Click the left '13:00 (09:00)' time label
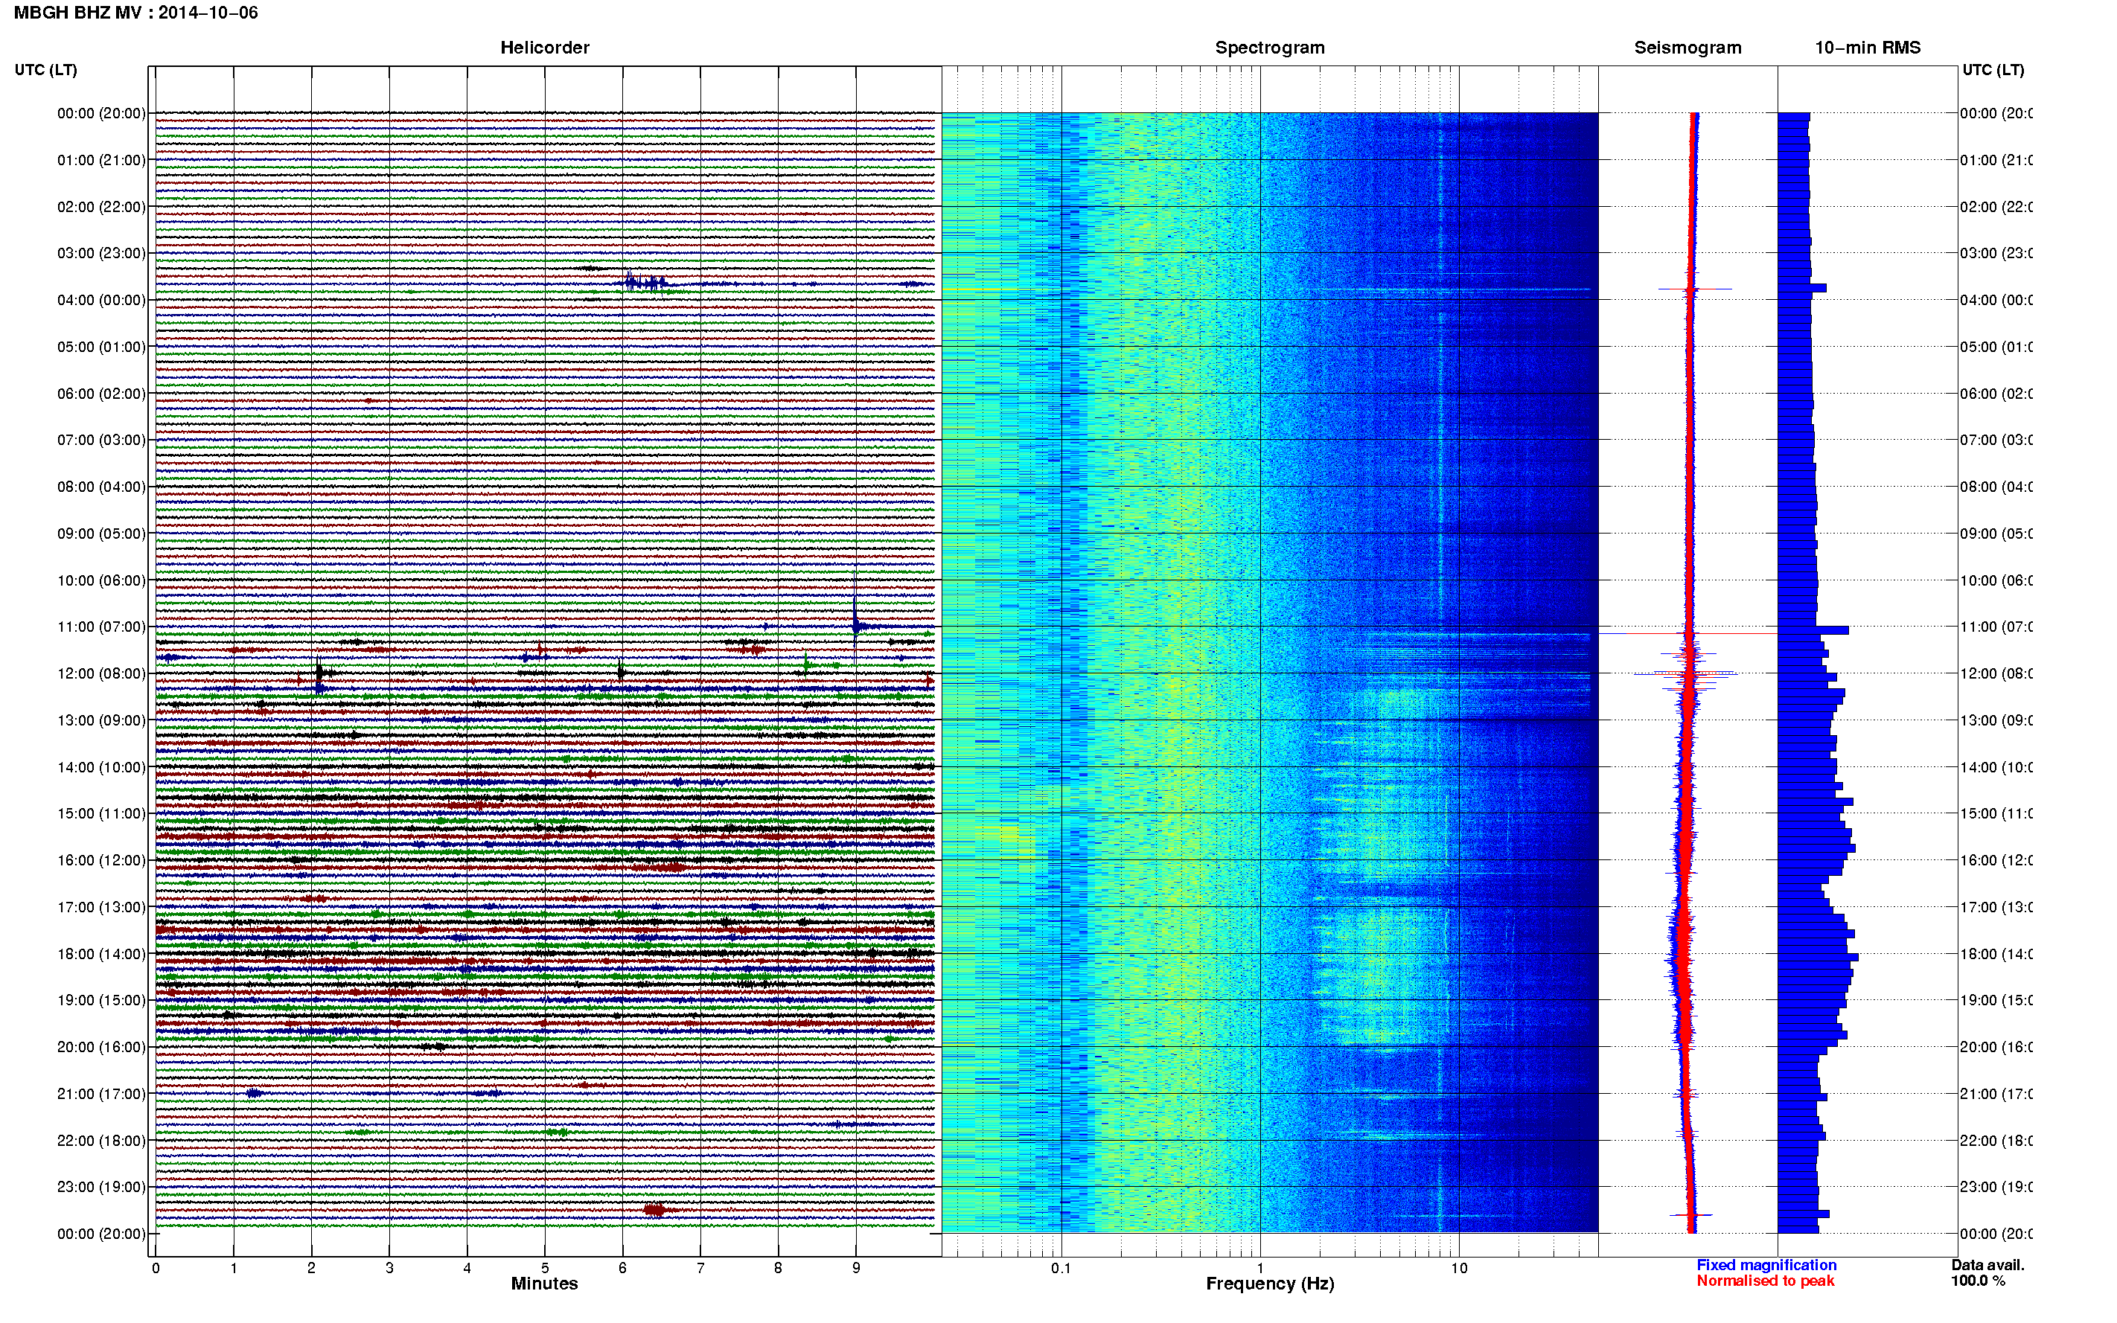Viewport: 2117px width, 1323px height. point(101,720)
